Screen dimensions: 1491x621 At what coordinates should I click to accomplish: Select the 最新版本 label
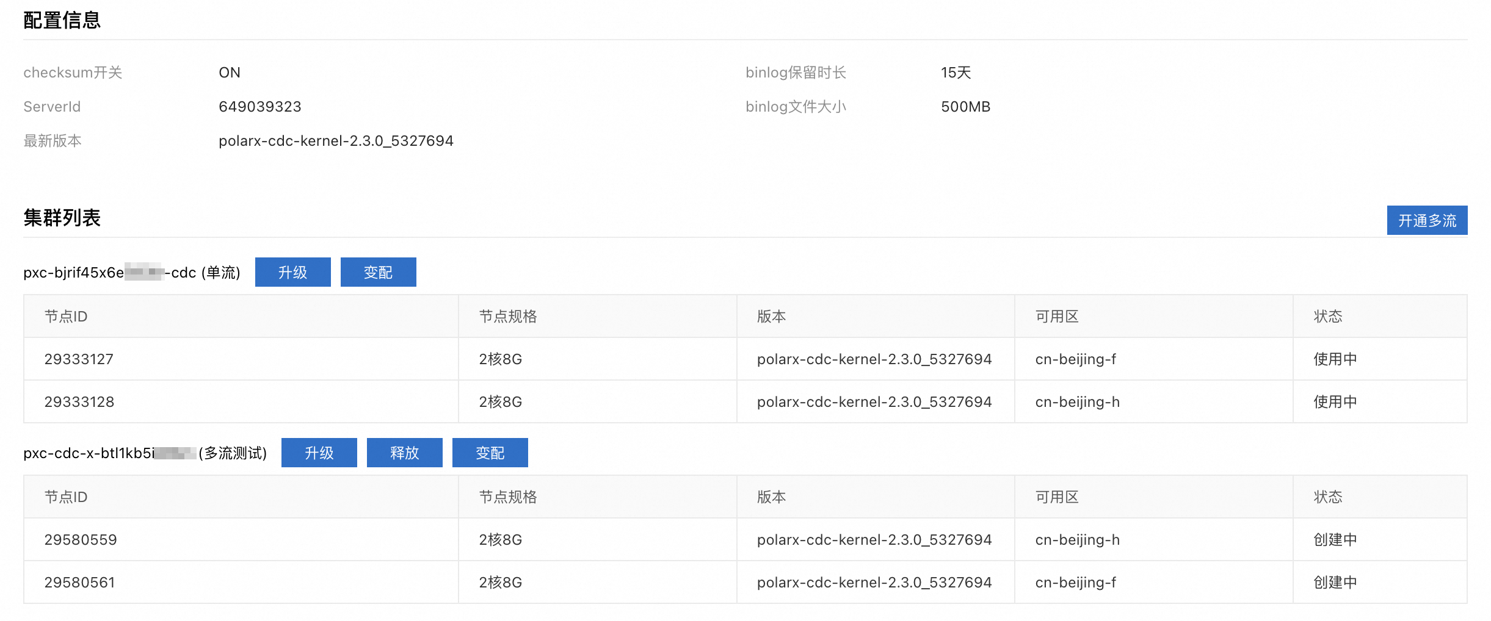point(53,141)
